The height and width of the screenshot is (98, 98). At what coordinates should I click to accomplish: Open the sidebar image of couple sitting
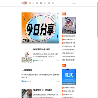point(69,25)
